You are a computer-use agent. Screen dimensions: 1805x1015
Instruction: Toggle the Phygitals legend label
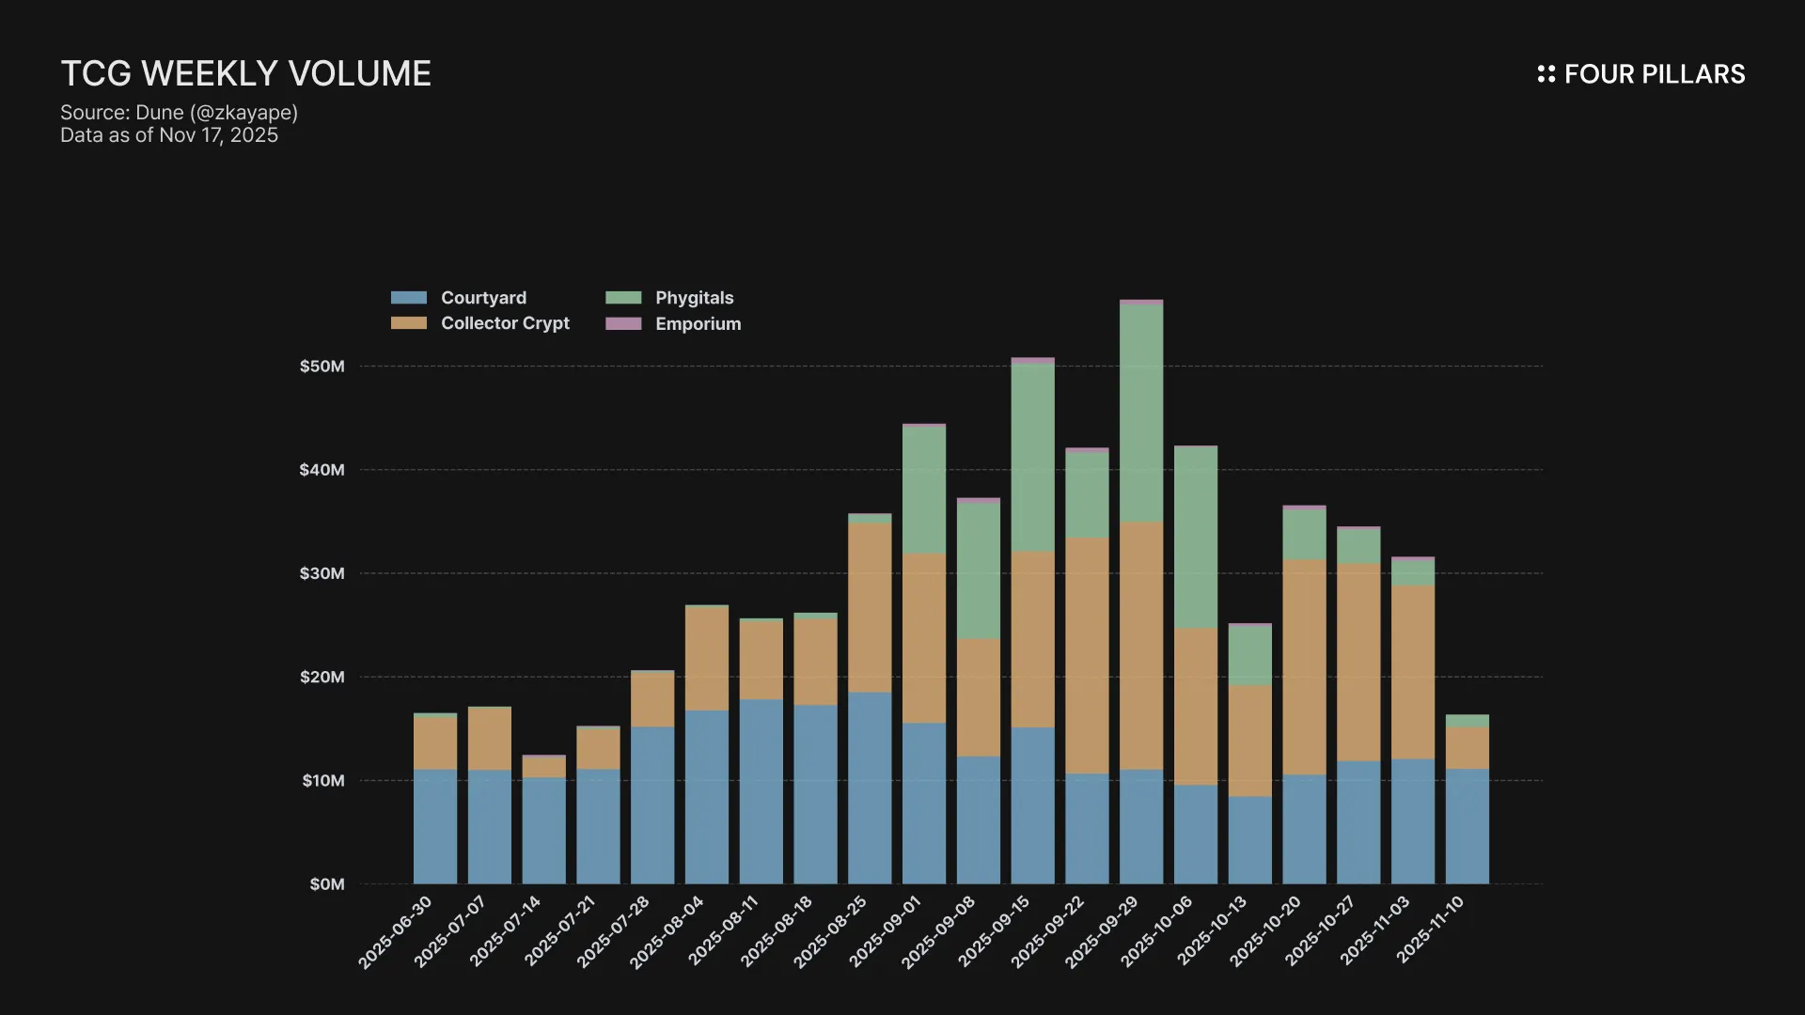tap(694, 298)
